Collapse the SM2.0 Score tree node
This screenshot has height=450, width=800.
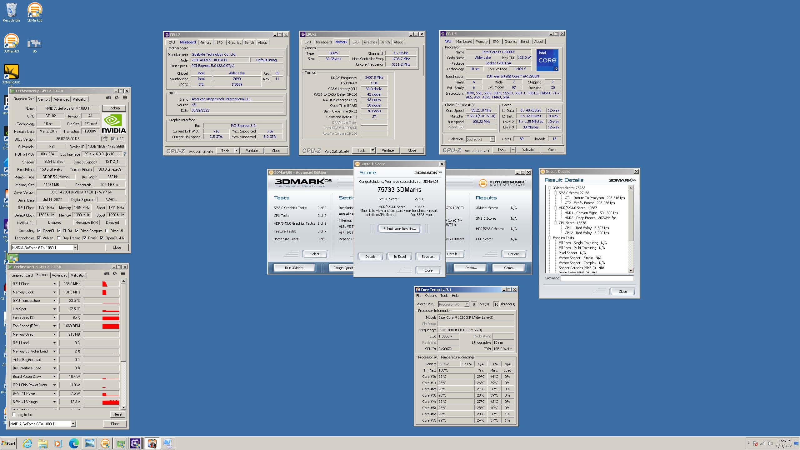coord(555,193)
